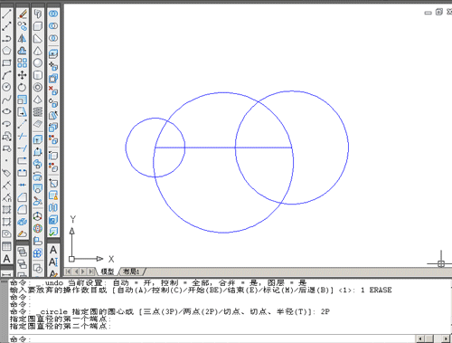This screenshot has width=452, height=343.
Task: Jump to last layout tab arrow
Action: (x=91, y=272)
